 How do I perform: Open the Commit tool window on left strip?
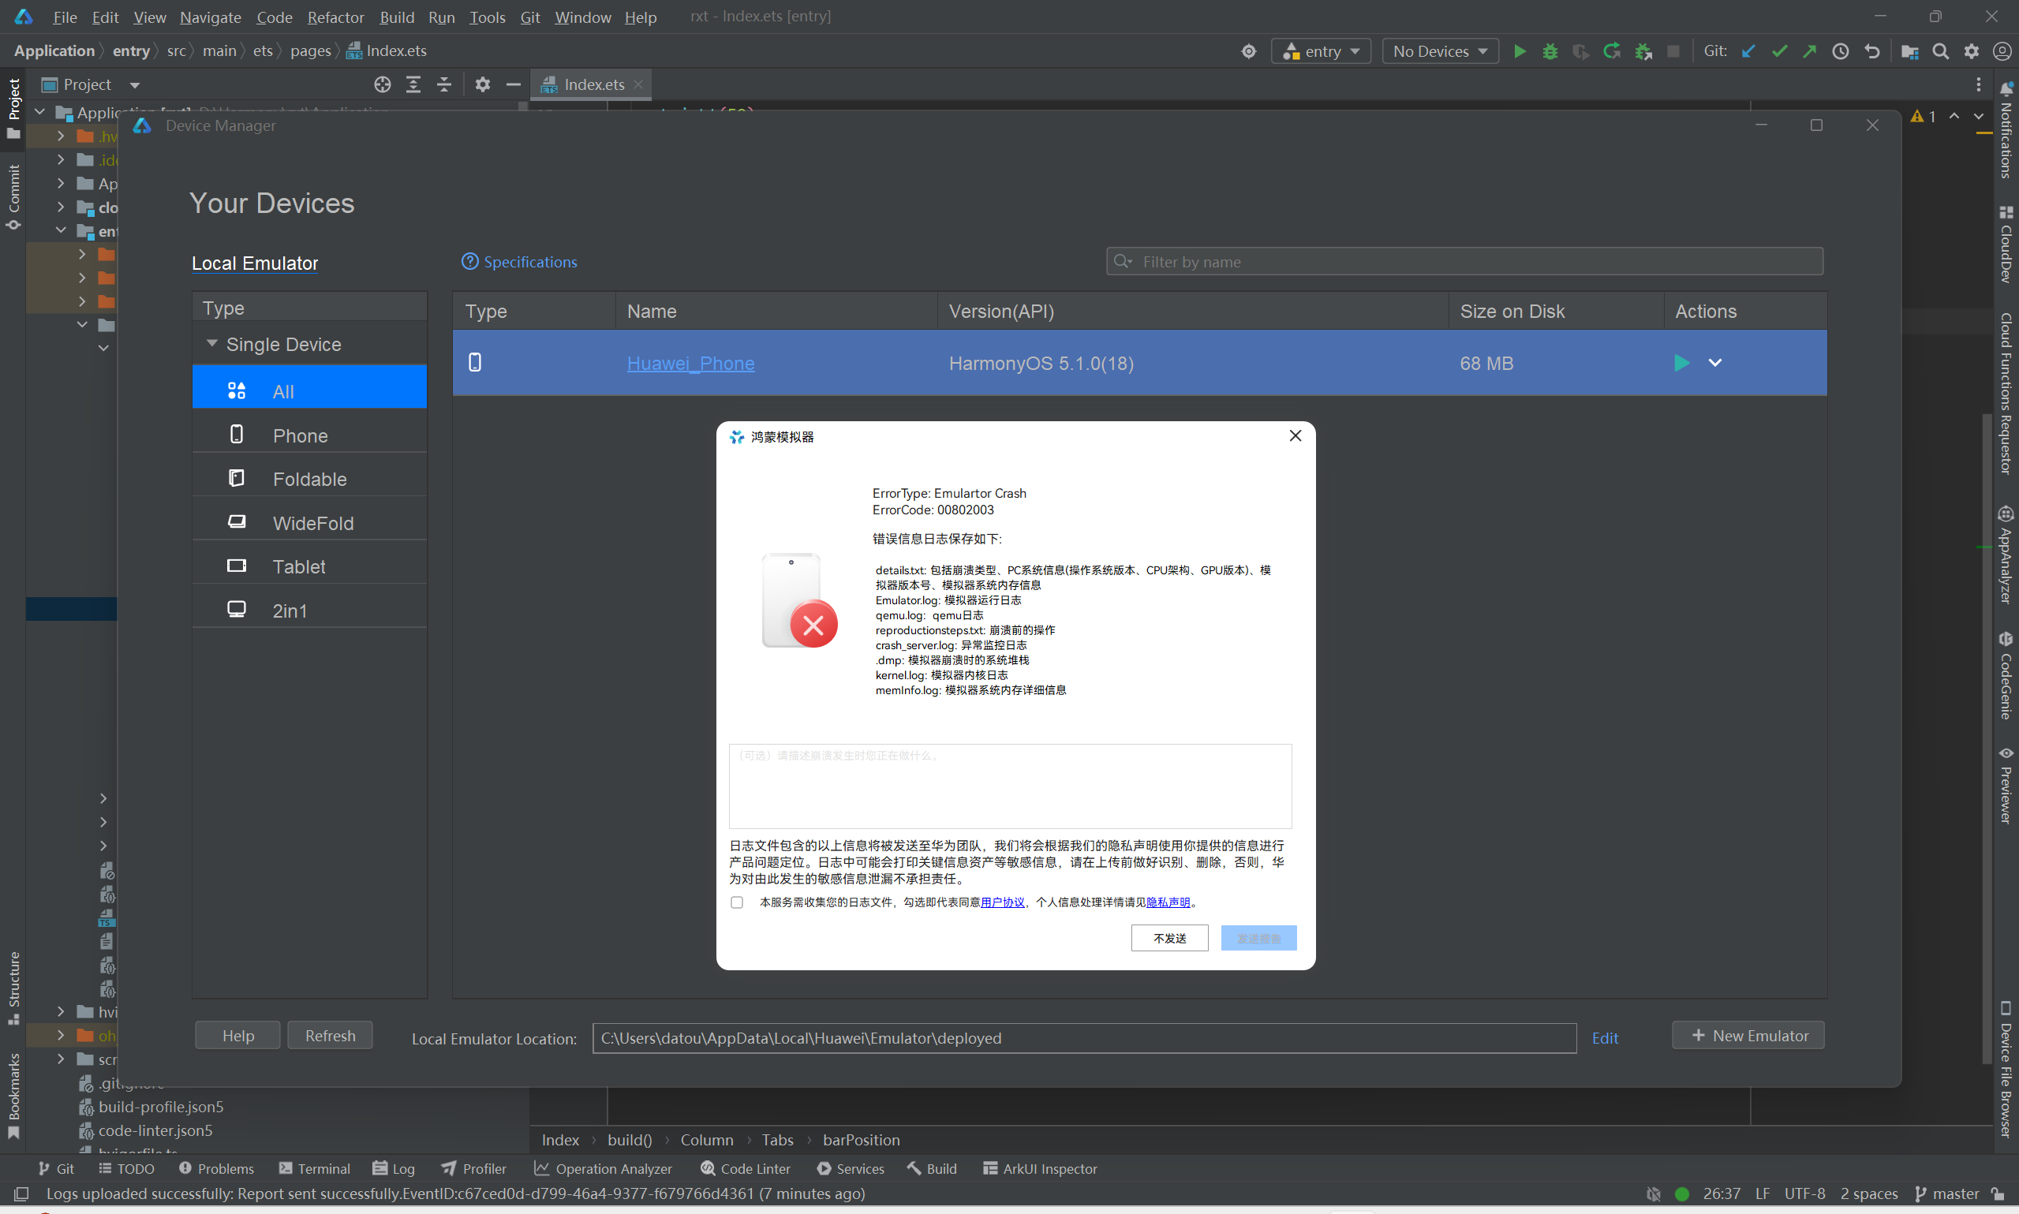pyautogui.click(x=14, y=197)
